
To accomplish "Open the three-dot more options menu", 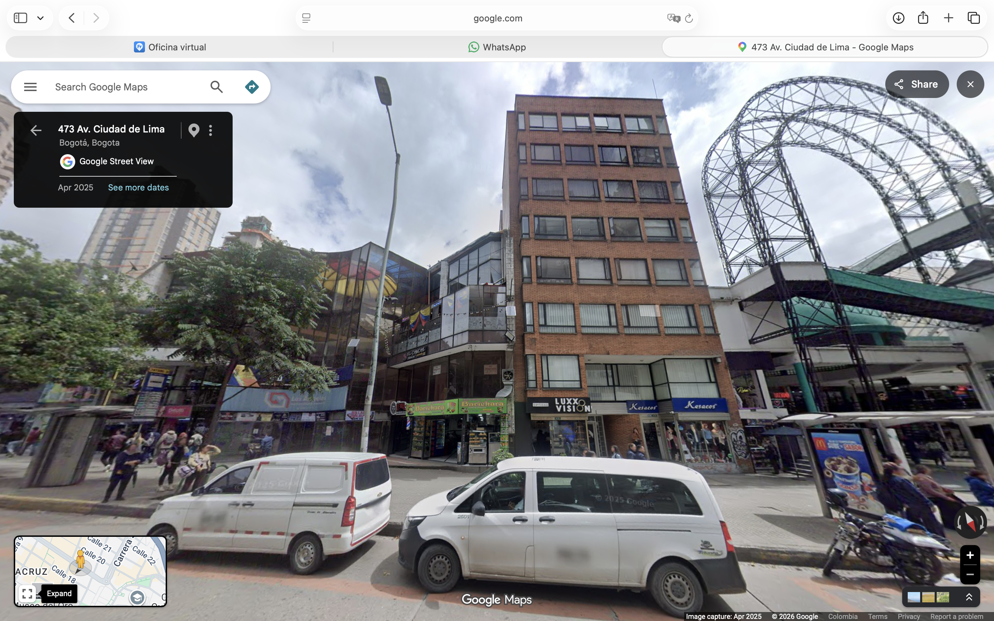I will pyautogui.click(x=211, y=130).
